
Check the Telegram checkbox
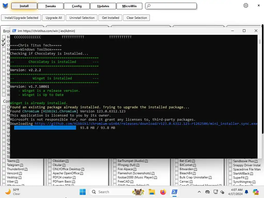[x=4, y=165]
